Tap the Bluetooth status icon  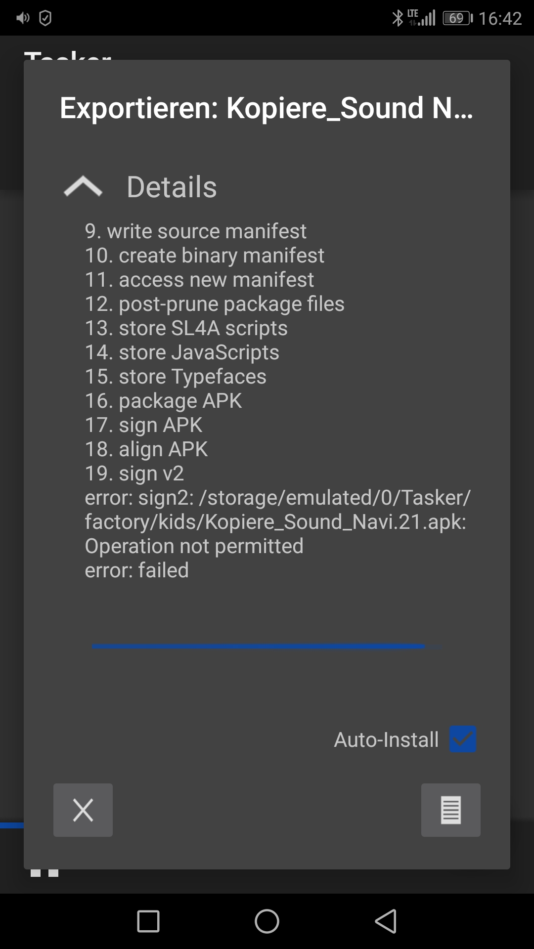[397, 18]
